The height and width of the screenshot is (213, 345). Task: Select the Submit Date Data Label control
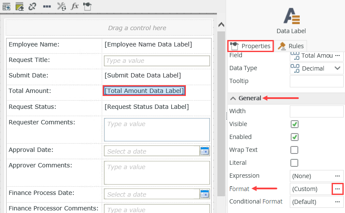tap(143, 75)
